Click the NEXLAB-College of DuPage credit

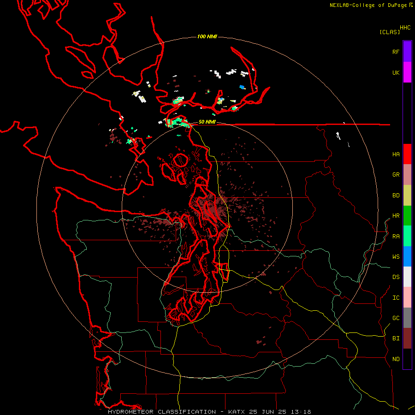click(371, 5)
